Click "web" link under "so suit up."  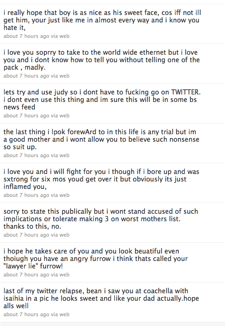[x=64, y=155]
